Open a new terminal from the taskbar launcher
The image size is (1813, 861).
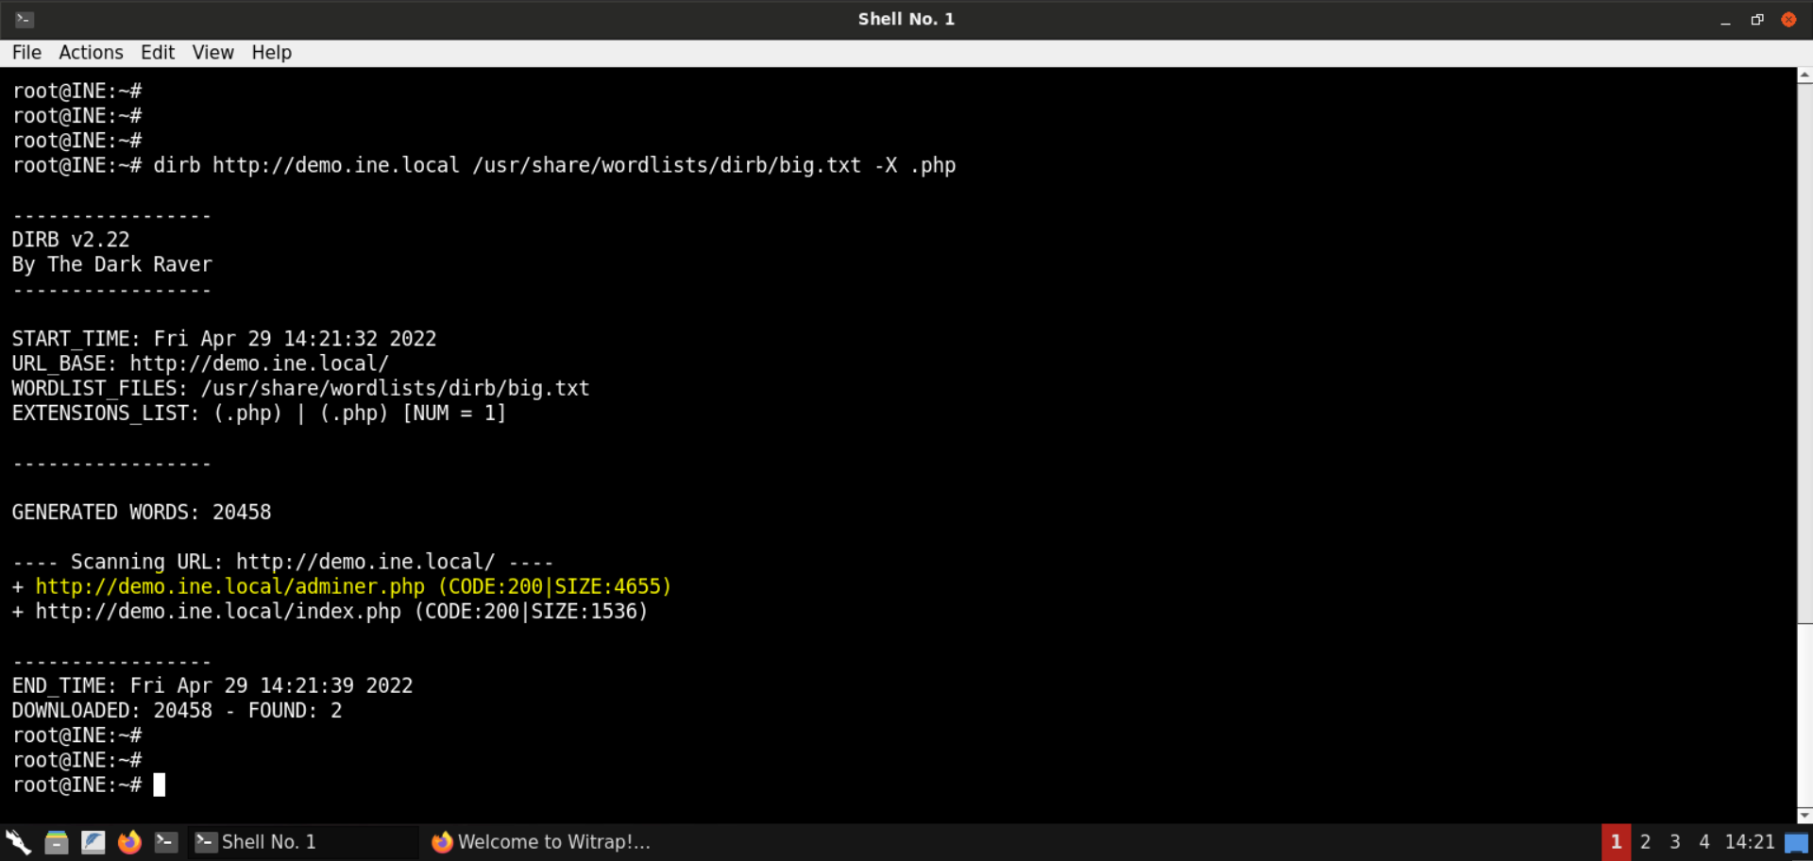point(166,841)
